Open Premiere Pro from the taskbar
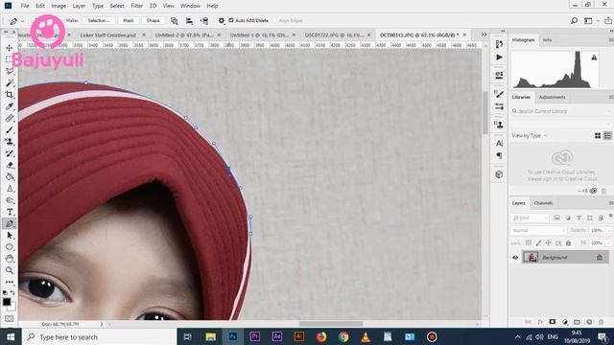 pyautogui.click(x=255, y=336)
